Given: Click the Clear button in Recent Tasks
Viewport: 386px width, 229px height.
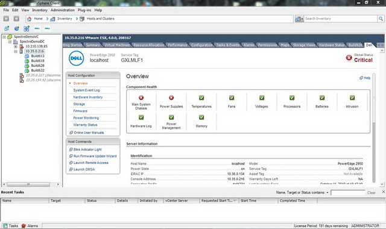Looking at the screenshot, I should [372, 193].
